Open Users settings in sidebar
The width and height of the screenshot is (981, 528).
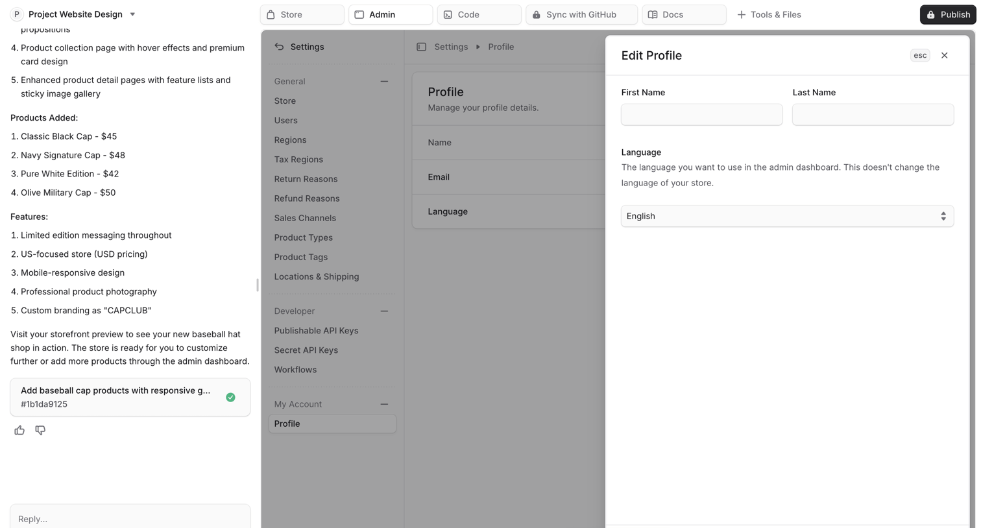click(285, 120)
